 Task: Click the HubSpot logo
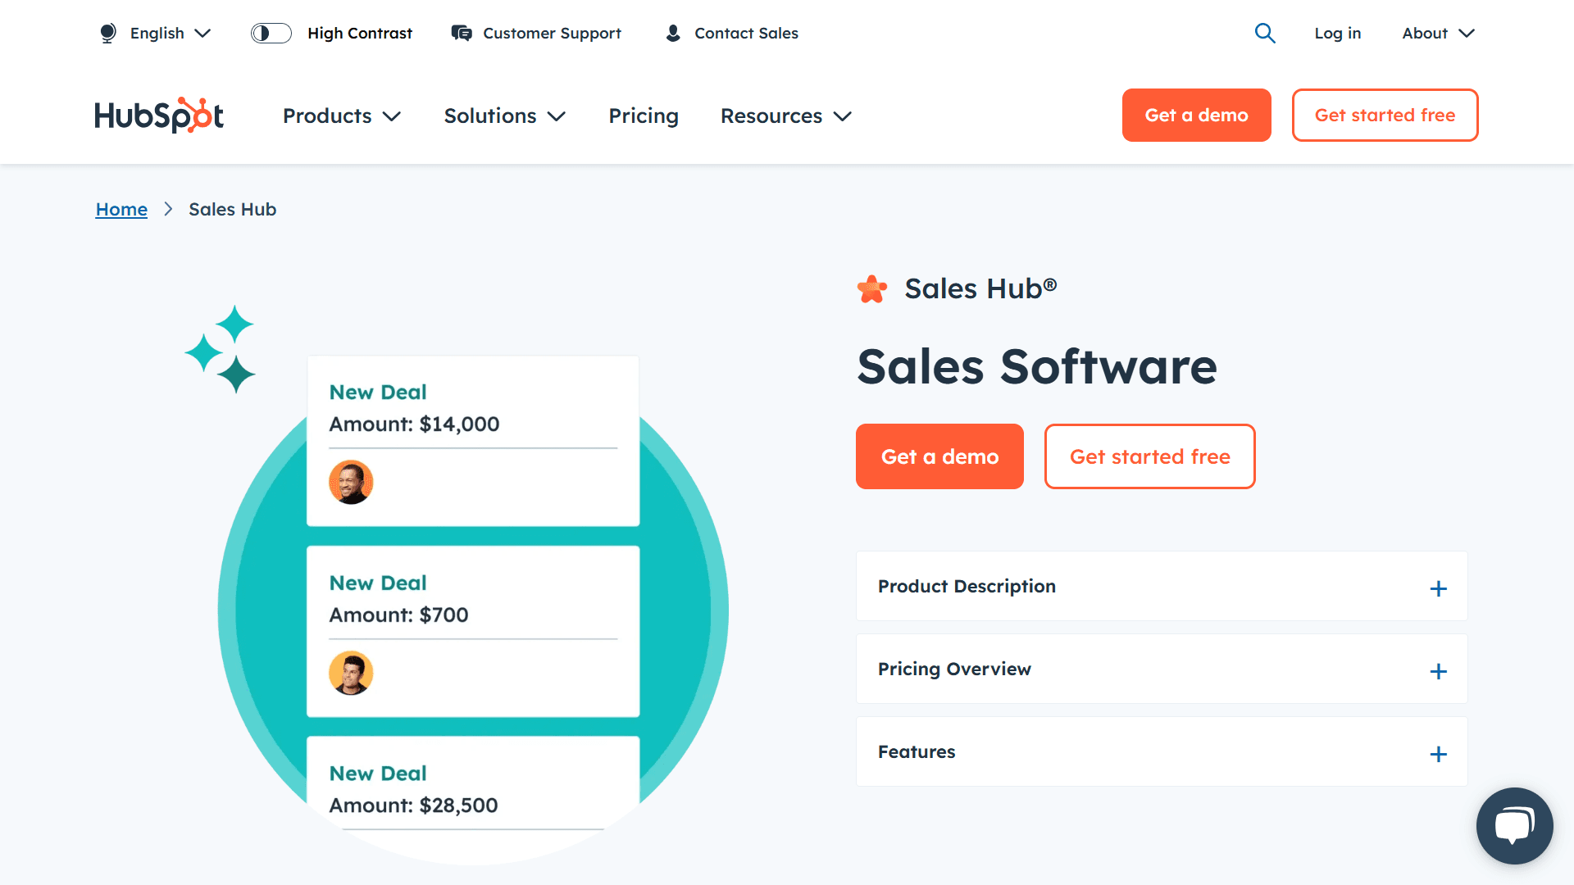[159, 116]
